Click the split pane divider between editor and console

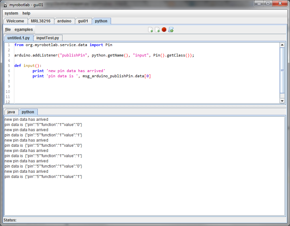(145, 107)
